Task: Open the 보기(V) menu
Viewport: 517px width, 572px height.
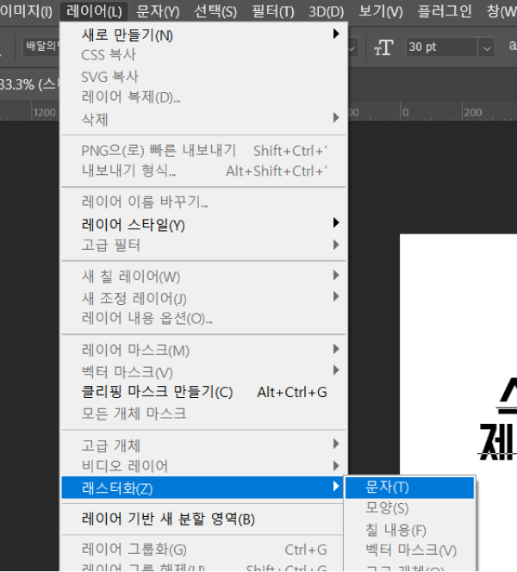Action: point(380,11)
